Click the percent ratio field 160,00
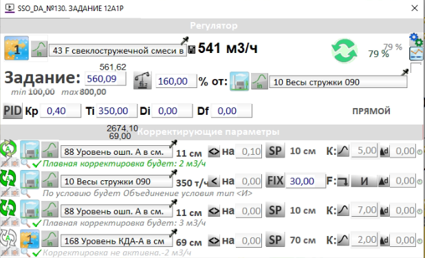Image resolution: width=425 pixels, height=258 pixels. pyautogui.click(x=176, y=81)
